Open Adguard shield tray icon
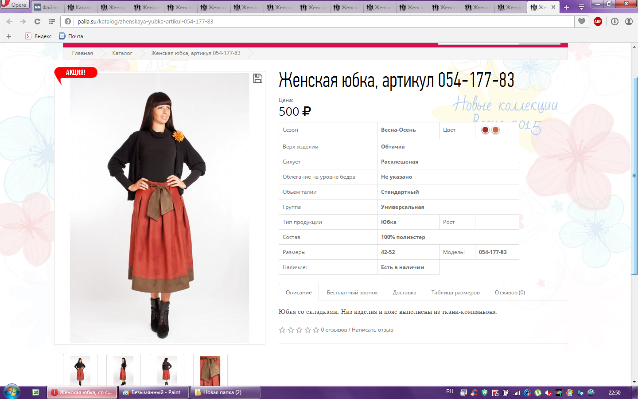Screen dimensions: 638x399 (485, 393)
